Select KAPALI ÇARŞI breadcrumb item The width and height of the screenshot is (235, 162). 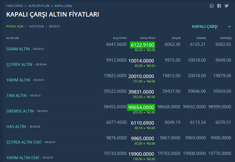tap(63, 6)
